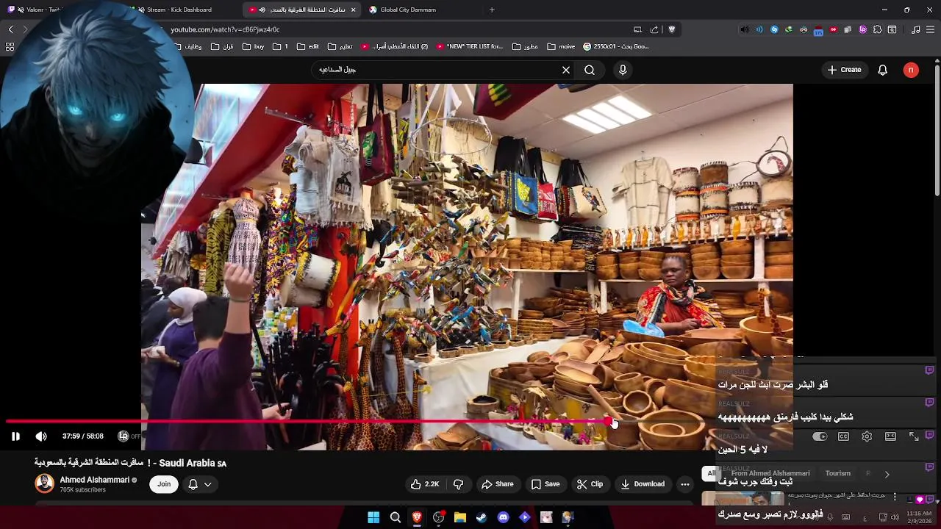Open more actions three-dot menu
Screen dimensions: 941x529
tap(685, 484)
